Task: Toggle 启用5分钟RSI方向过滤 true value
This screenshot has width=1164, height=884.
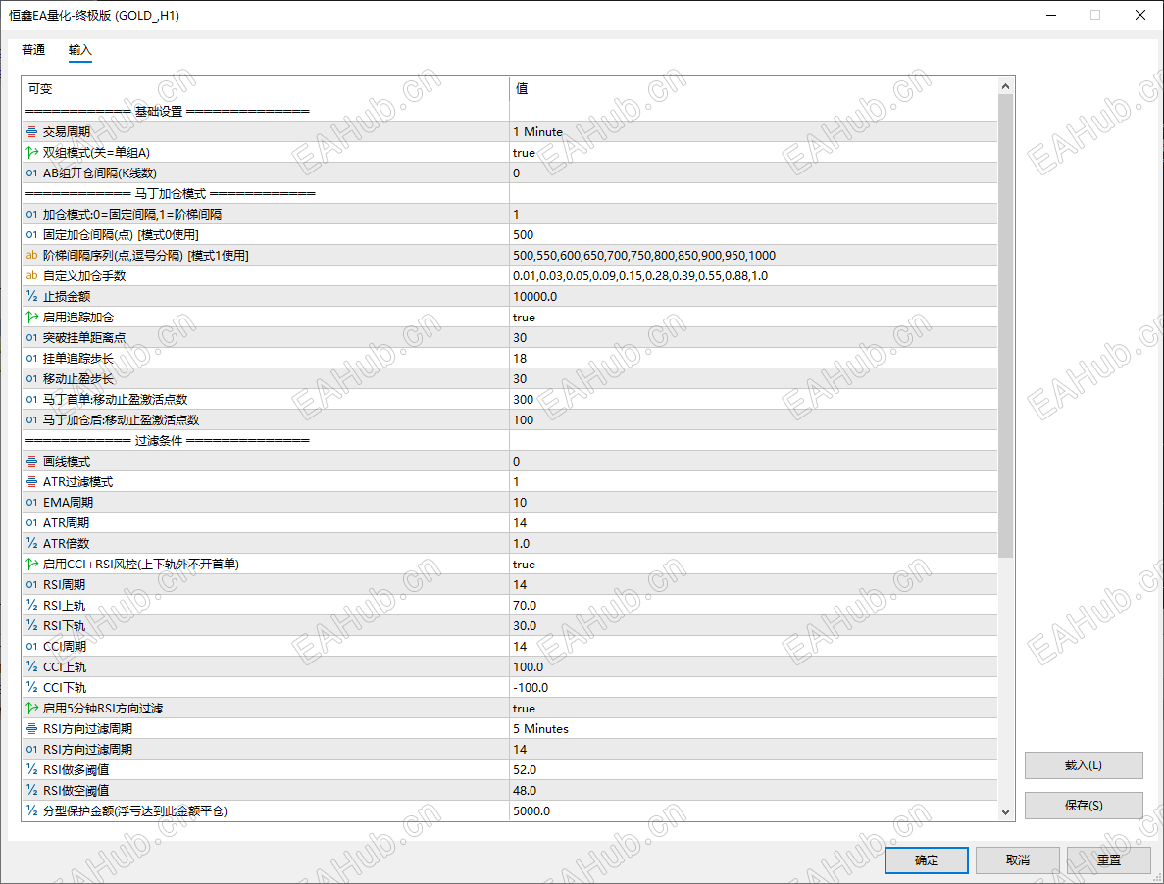Action: coord(753,709)
